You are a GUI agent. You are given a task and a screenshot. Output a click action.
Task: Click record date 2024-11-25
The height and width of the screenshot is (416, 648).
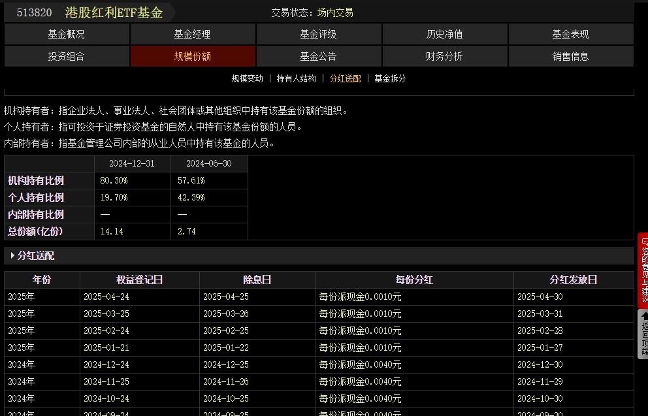[x=106, y=381]
